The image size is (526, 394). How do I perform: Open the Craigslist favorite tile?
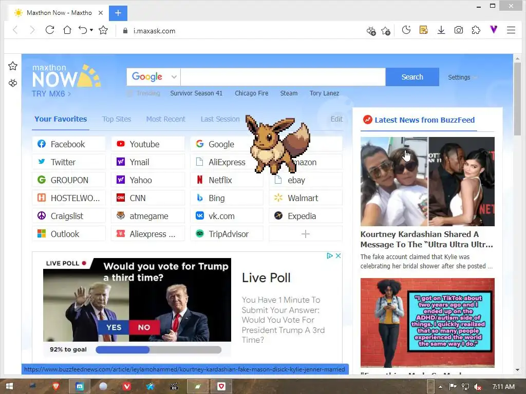pyautogui.click(x=69, y=216)
